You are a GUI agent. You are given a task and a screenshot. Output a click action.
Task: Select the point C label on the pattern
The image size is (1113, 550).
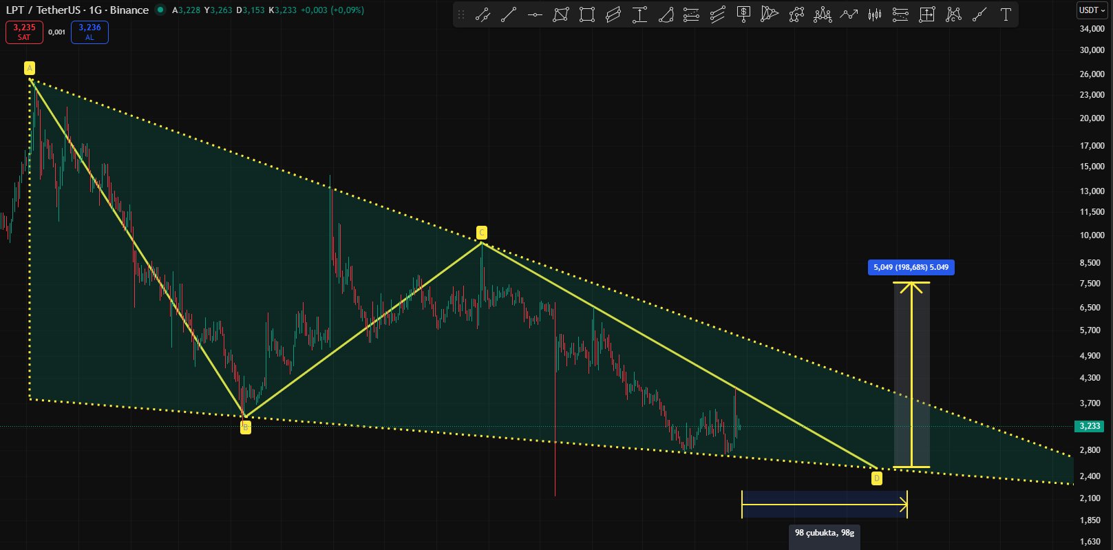(x=482, y=233)
